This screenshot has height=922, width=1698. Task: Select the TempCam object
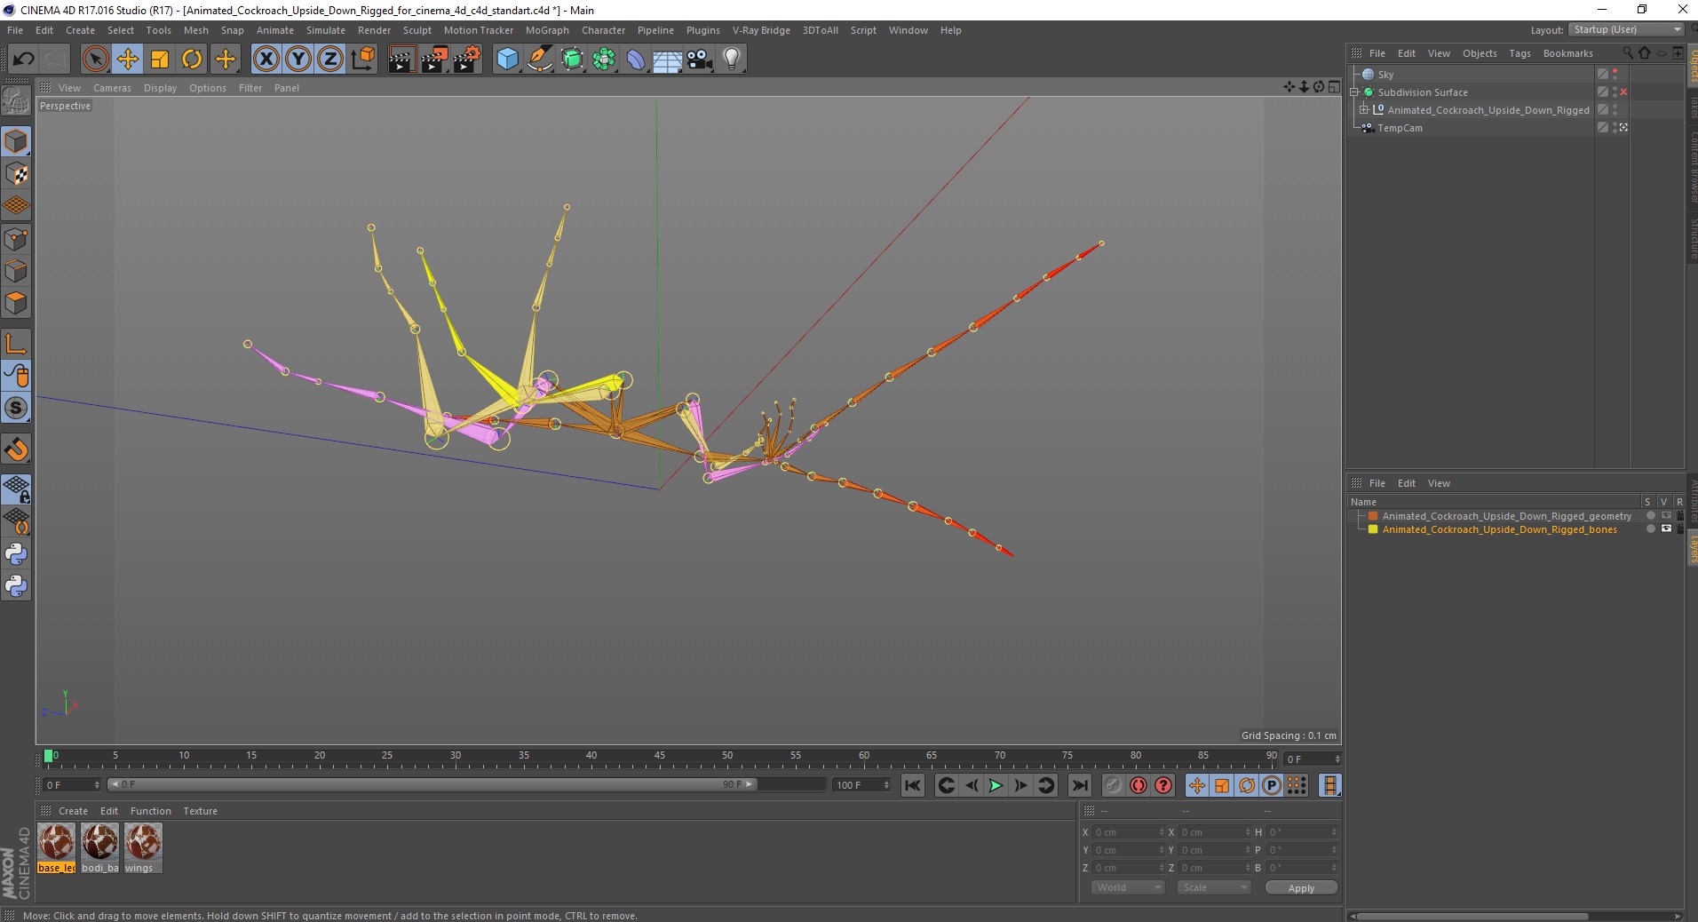click(x=1400, y=128)
